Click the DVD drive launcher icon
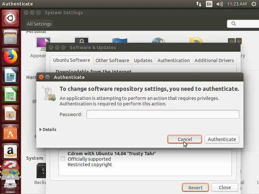259x194 pixels. pyautogui.click(x=10, y=186)
